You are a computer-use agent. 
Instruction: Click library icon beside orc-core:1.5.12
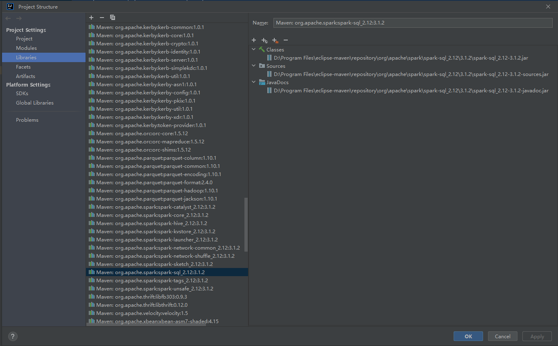(92, 133)
